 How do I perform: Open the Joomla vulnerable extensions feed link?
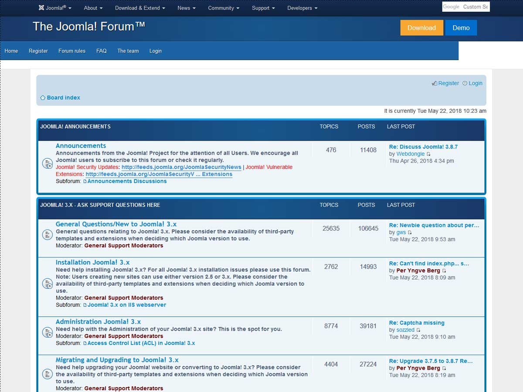(159, 174)
